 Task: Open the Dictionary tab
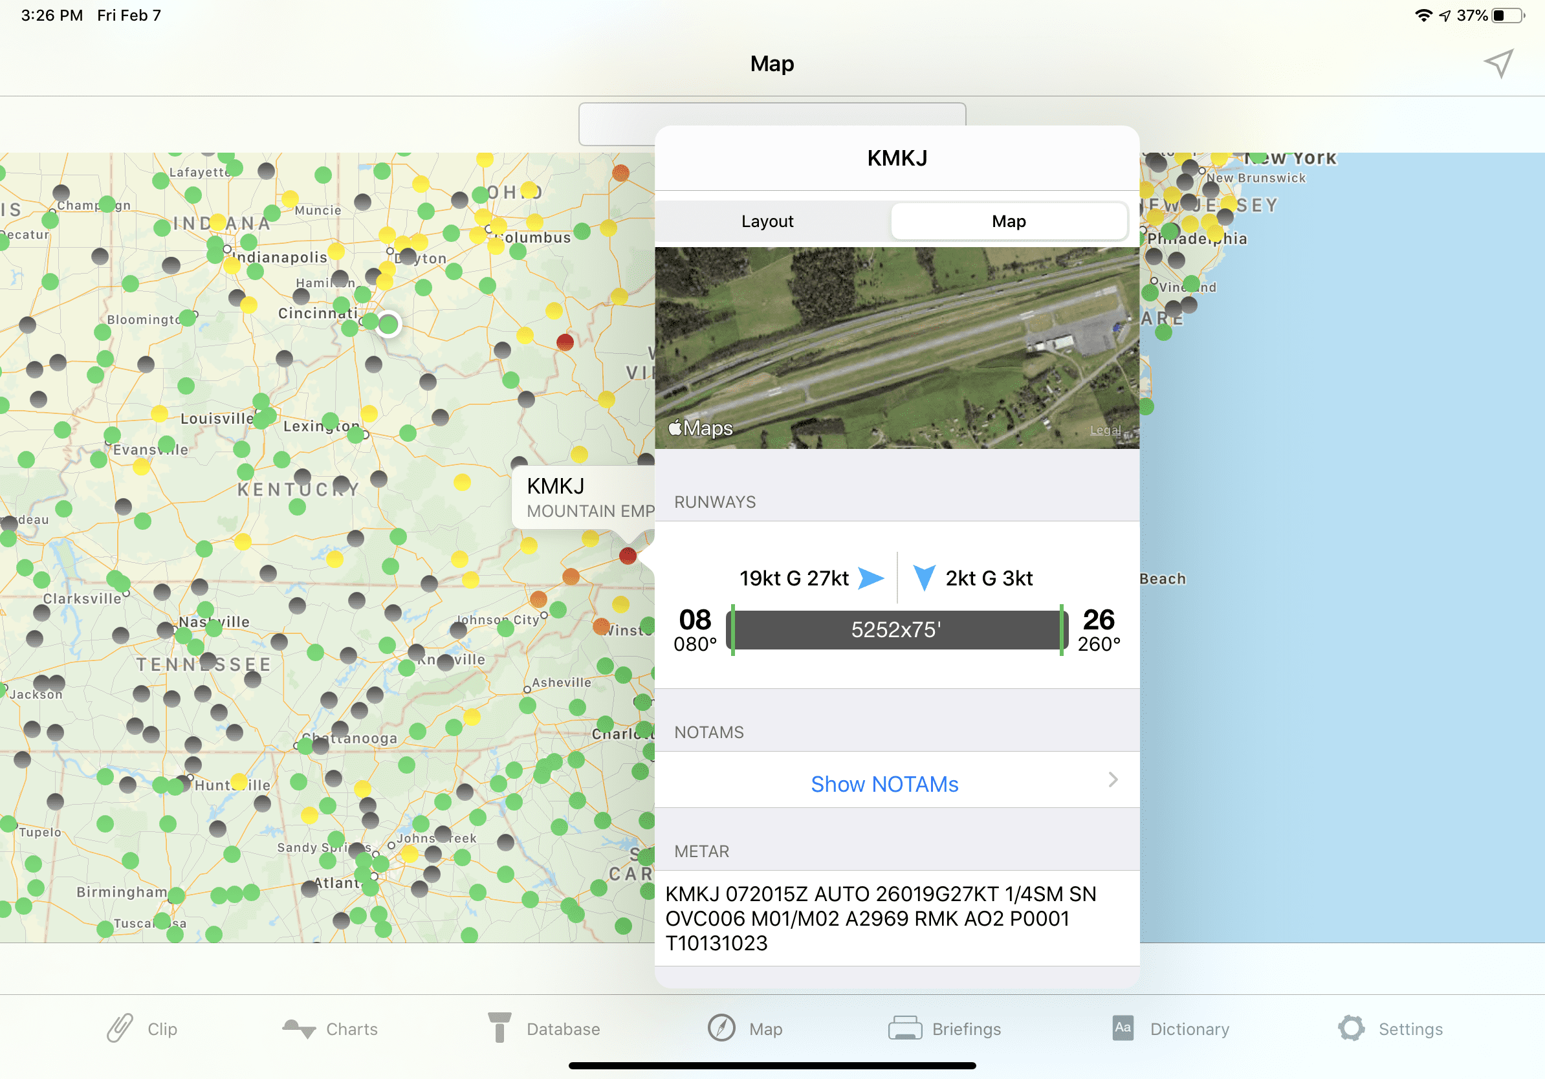[x=1171, y=1029]
